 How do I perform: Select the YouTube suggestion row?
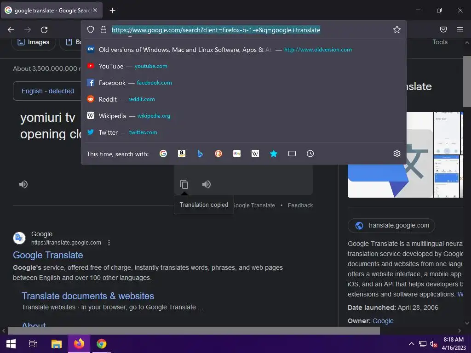[x=244, y=66]
